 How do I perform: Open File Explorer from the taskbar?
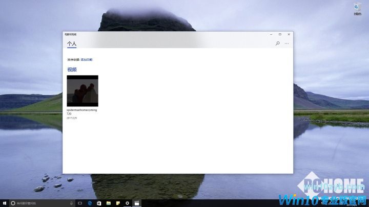[x=109, y=203]
